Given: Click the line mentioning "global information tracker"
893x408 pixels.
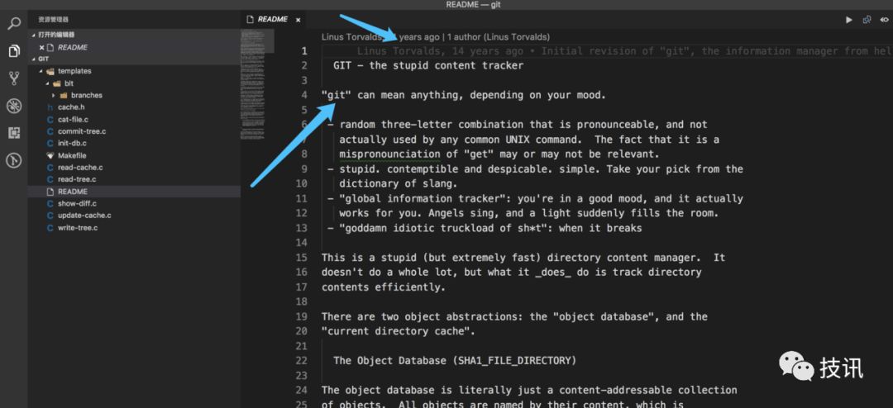Looking at the screenshot, I should click(x=535, y=198).
